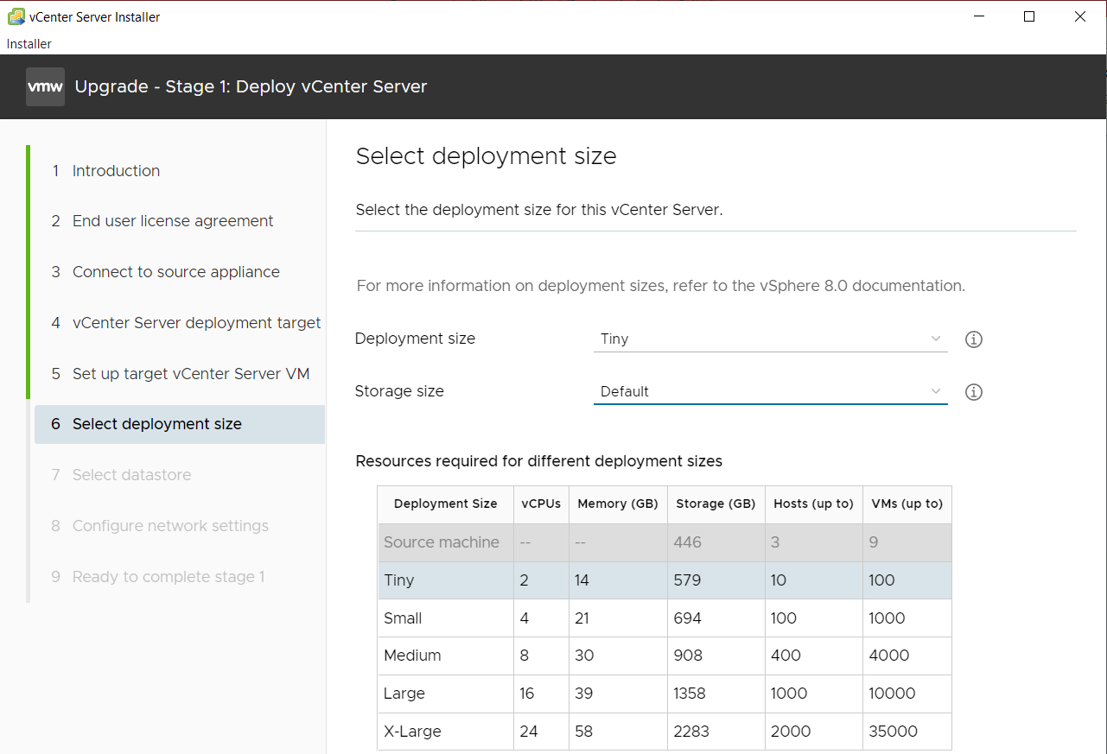Click X-Large hosts value 2000
Viewport: 1107px width, 754px height.
click(x=791, y=732)
